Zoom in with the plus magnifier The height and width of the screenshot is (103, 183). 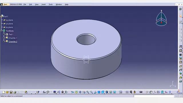point(88,92)
